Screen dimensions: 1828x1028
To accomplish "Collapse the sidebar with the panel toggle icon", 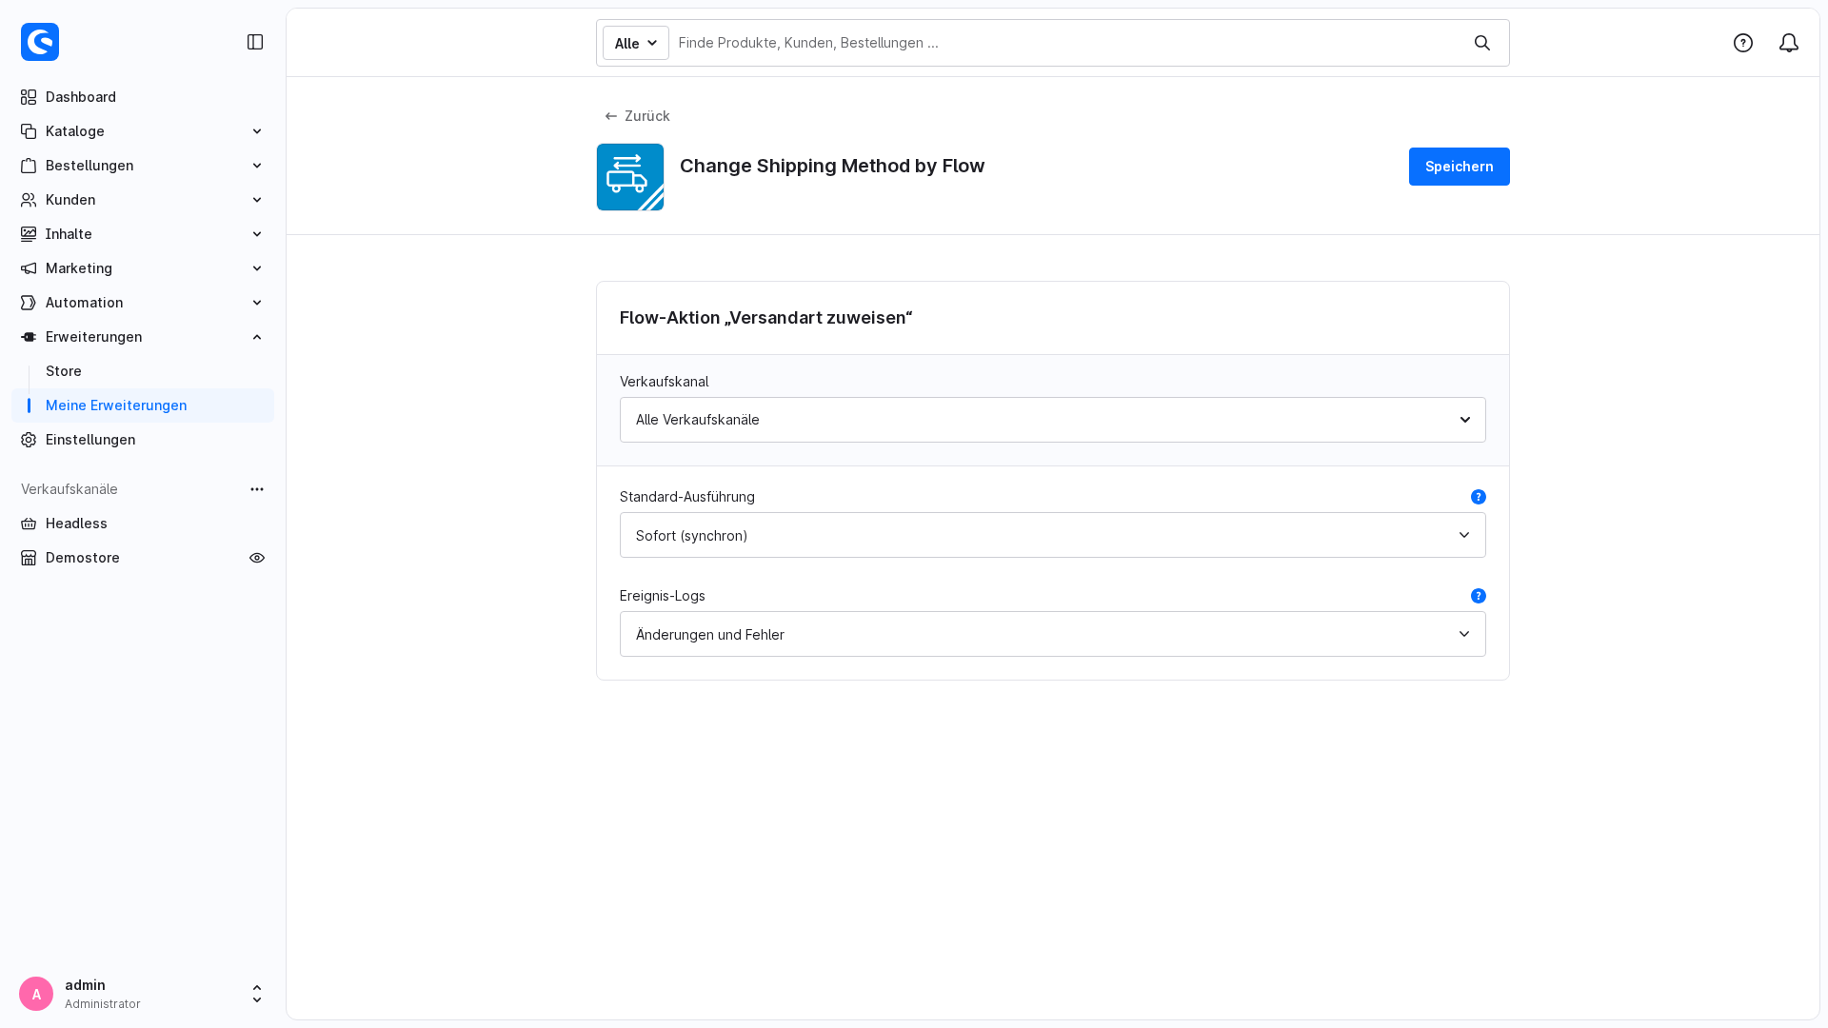I will point(255,42).
